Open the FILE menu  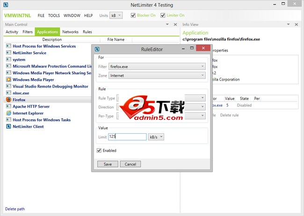[41, 15]
